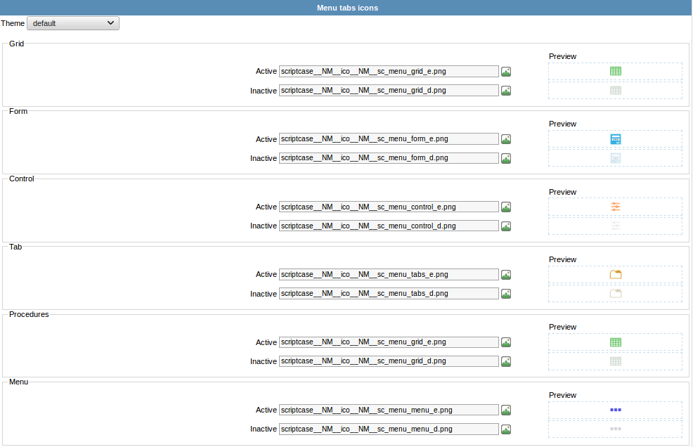Click the Menu Active filename field
This screenshot has width=693, height=447.
tap(389, 410)
